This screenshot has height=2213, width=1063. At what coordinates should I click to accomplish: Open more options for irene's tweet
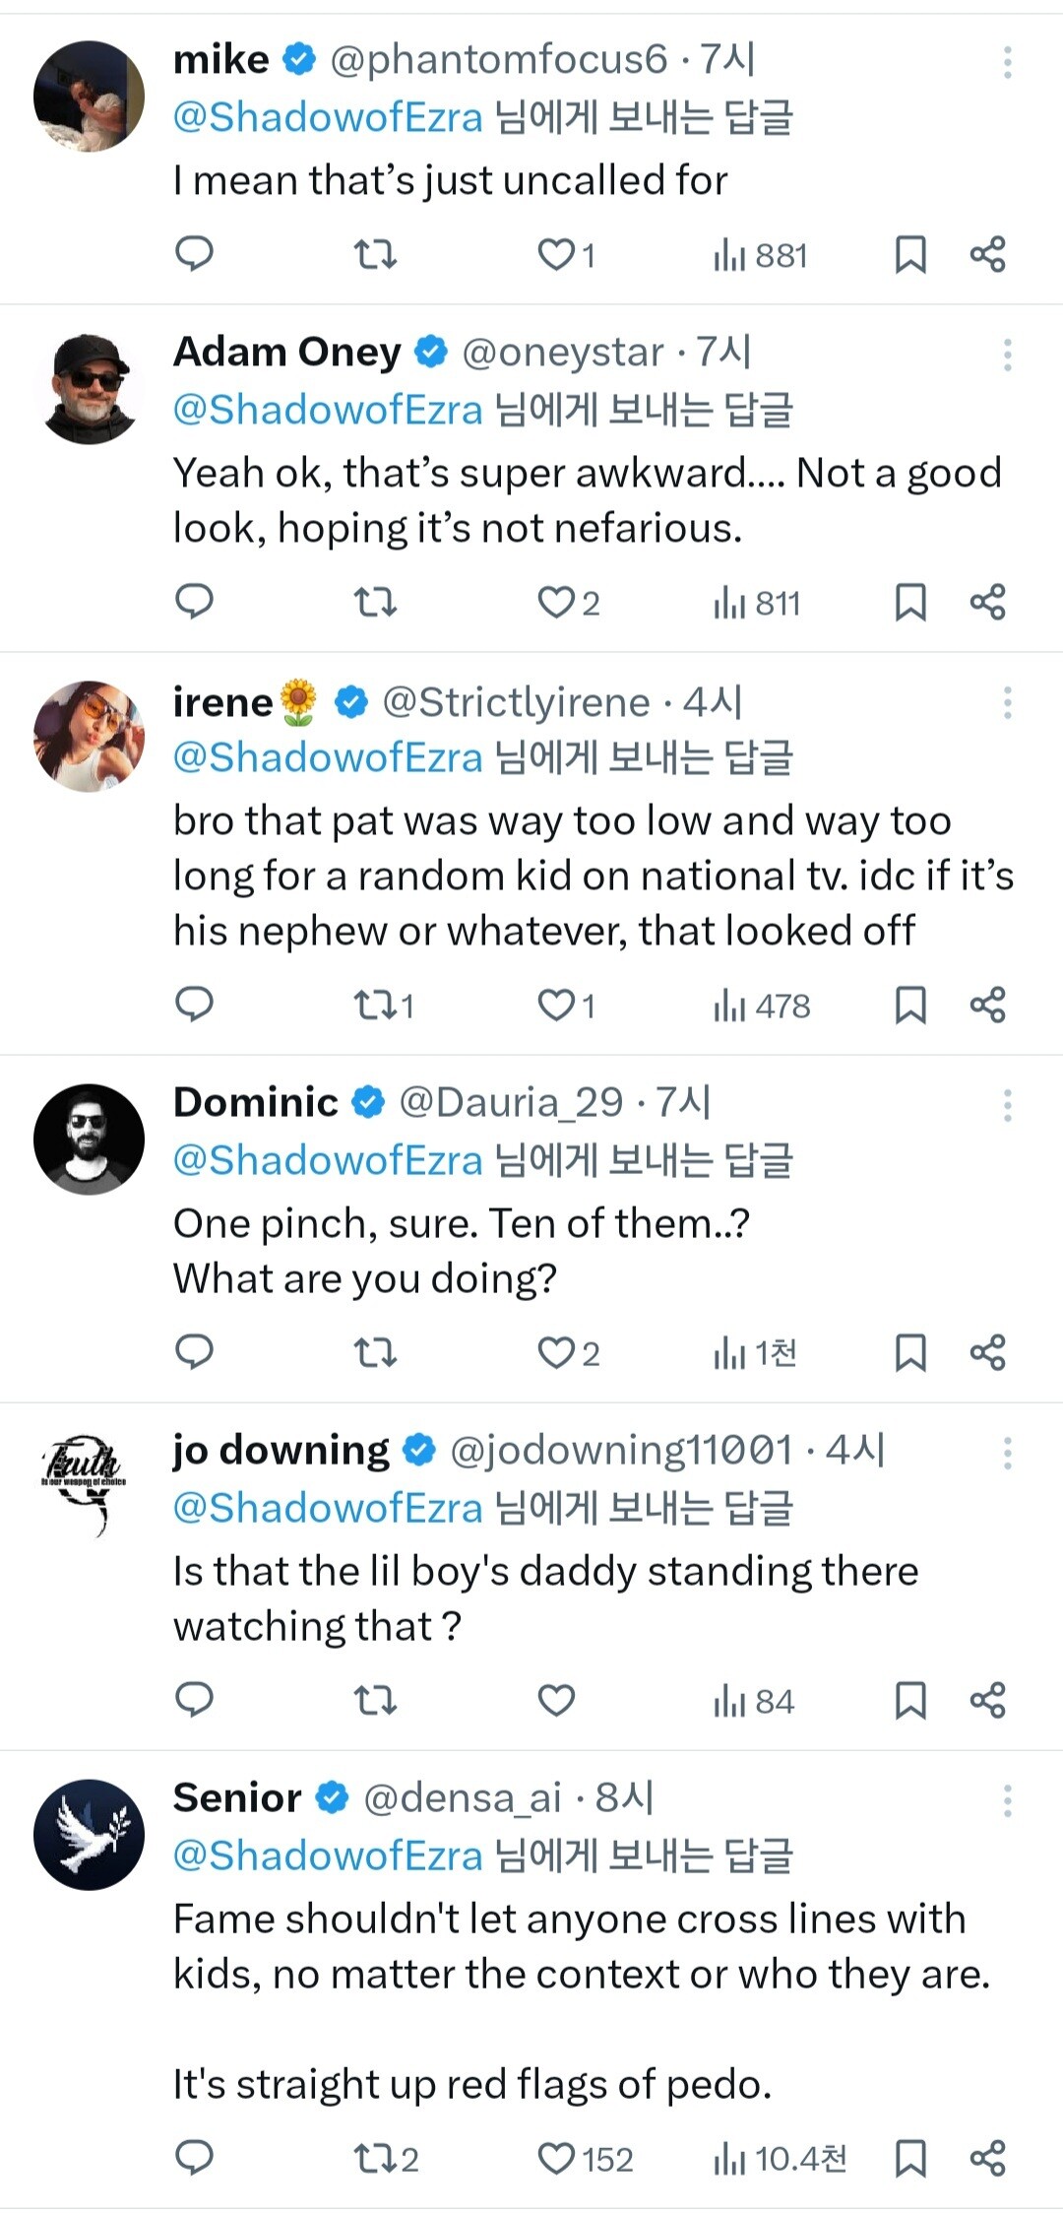click(1007, 703)
